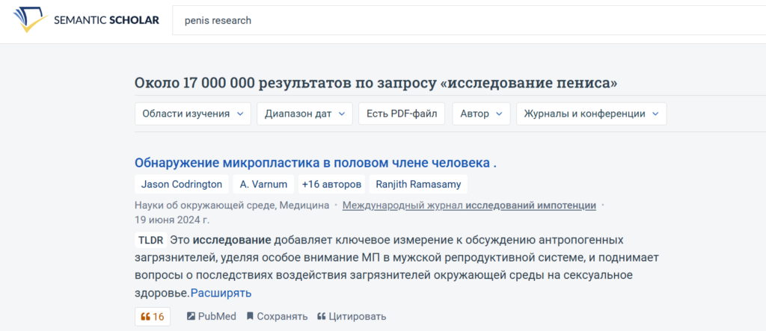Click the 16 citations count button
766x331 pixels.
tap(153, 316)
